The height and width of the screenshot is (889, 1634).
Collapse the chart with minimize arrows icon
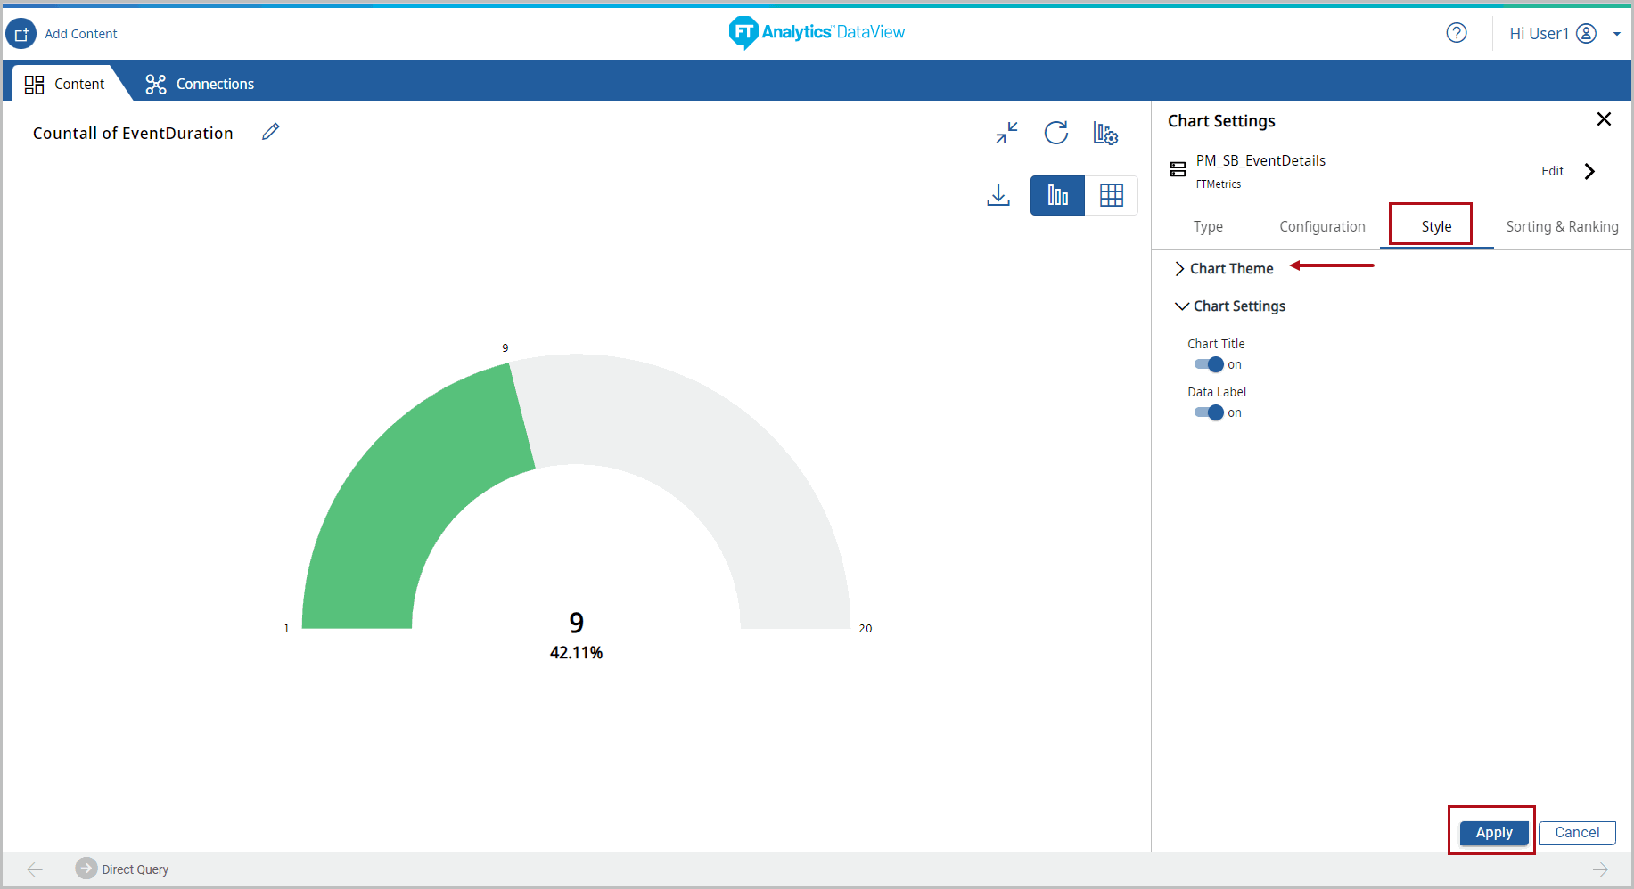(1006, 133)
